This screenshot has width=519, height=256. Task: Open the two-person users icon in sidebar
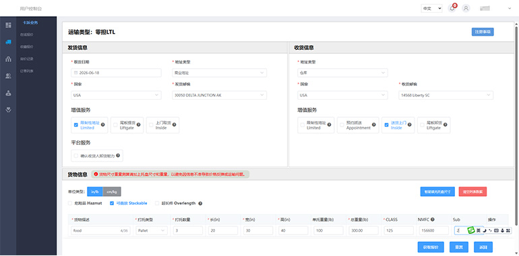[x=8, y=76]
